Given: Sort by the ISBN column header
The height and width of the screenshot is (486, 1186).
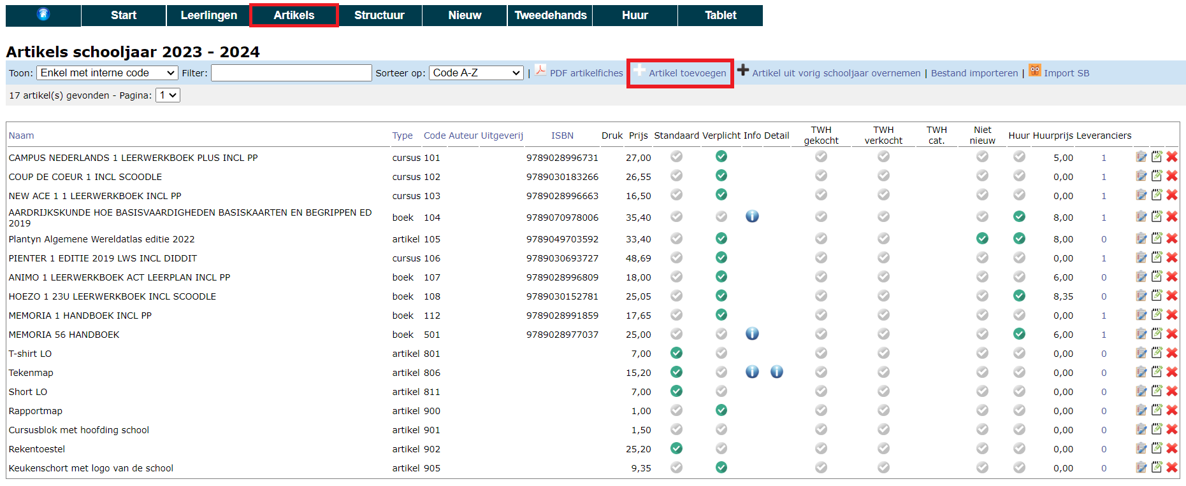Looking at the screenshot, I should click(562, 135).
